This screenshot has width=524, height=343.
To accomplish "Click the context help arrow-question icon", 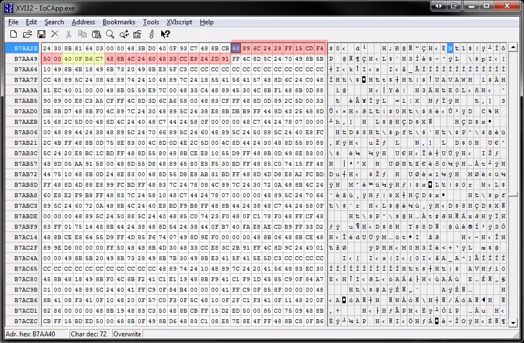I will pos(165,34).
